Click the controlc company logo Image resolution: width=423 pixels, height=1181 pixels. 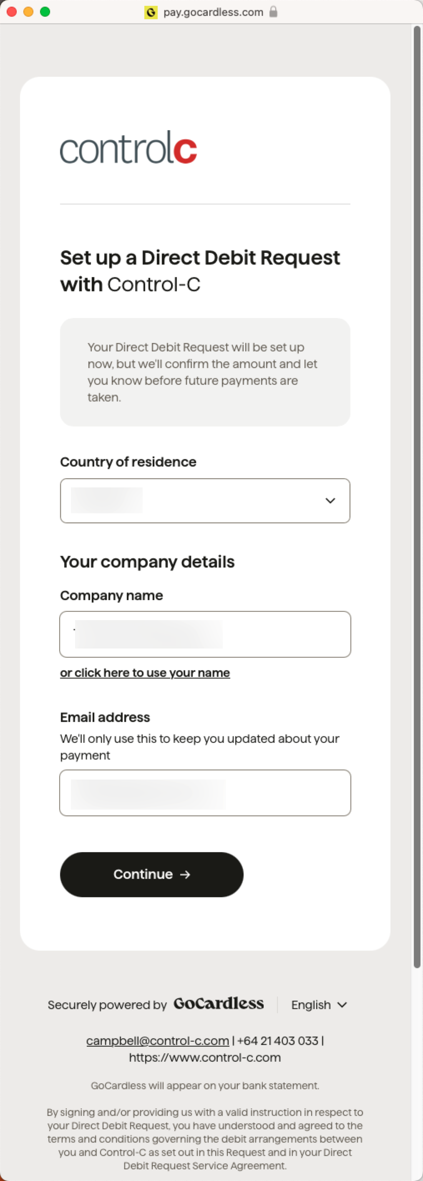coord(129,147)
